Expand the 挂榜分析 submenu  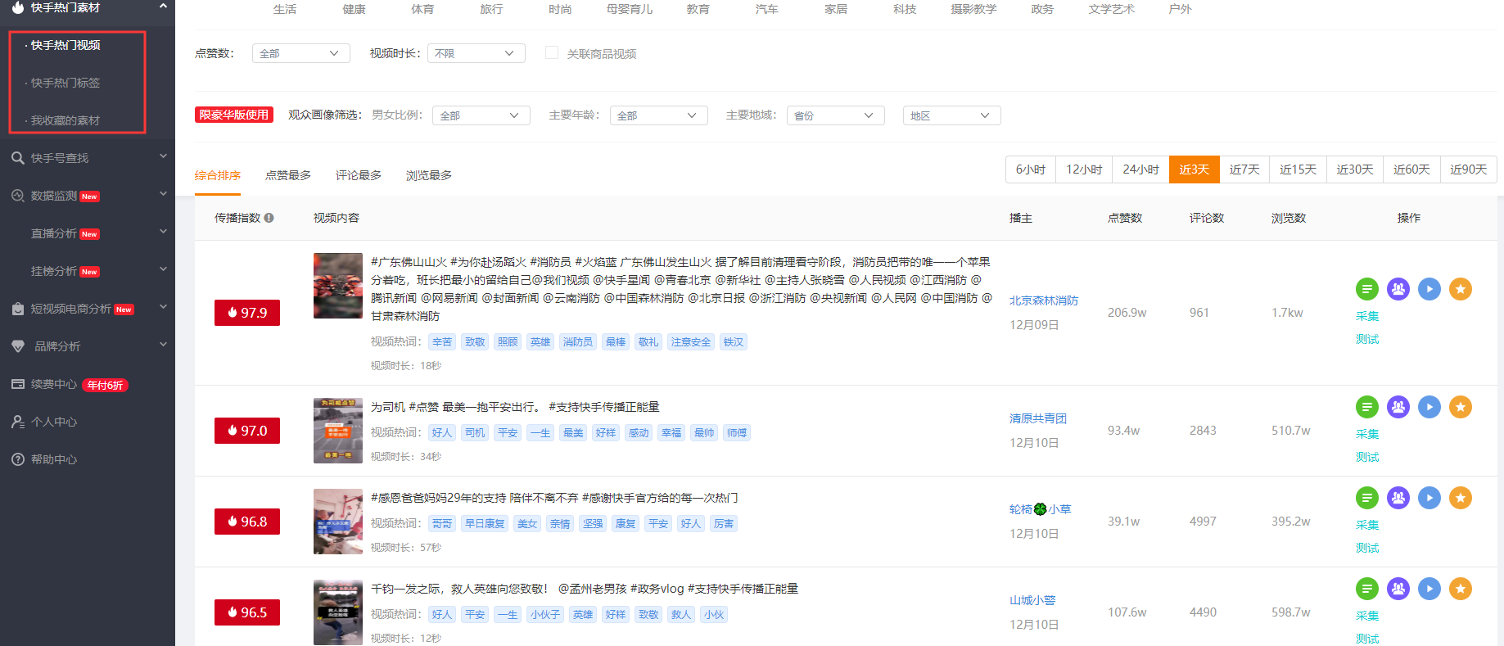point(163,269)
